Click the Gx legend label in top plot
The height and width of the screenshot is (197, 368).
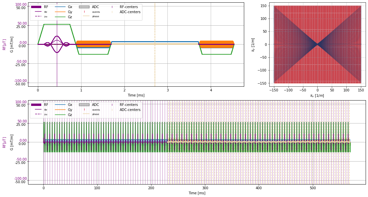click(70, 7)
